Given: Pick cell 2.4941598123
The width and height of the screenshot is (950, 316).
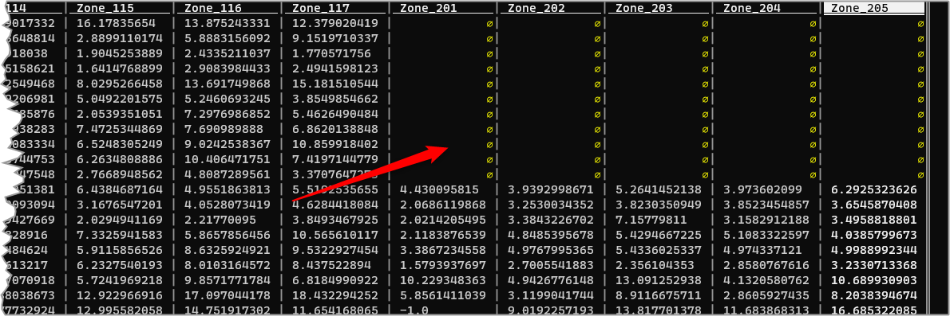Looking at the screenshot, I should click(x=335, y=69).
